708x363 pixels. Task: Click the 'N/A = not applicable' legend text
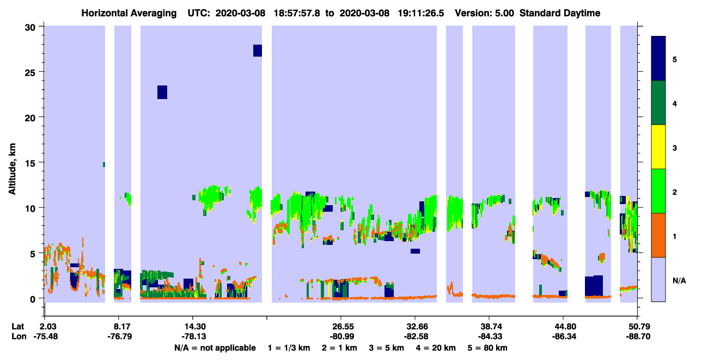[215, 348]
